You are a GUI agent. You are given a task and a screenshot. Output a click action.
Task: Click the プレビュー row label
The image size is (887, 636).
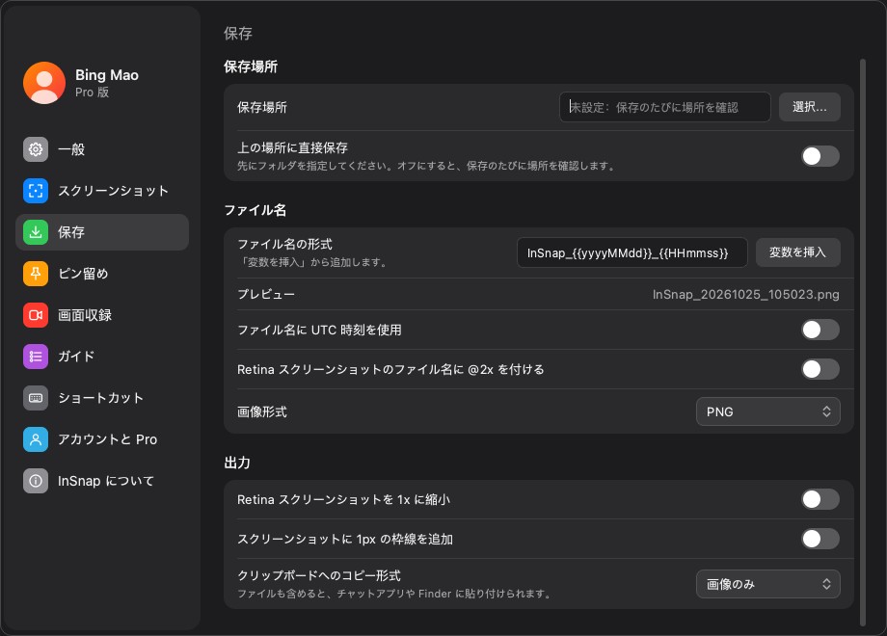[266, 295]
